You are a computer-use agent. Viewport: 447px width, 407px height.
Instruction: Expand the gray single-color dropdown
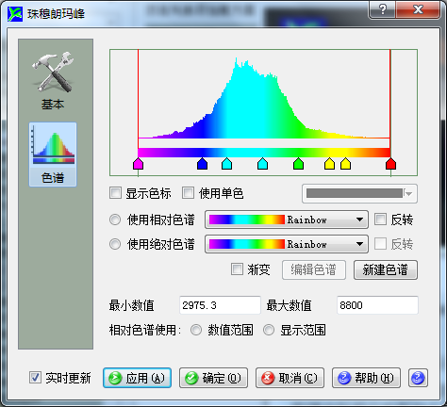[359, 193]
